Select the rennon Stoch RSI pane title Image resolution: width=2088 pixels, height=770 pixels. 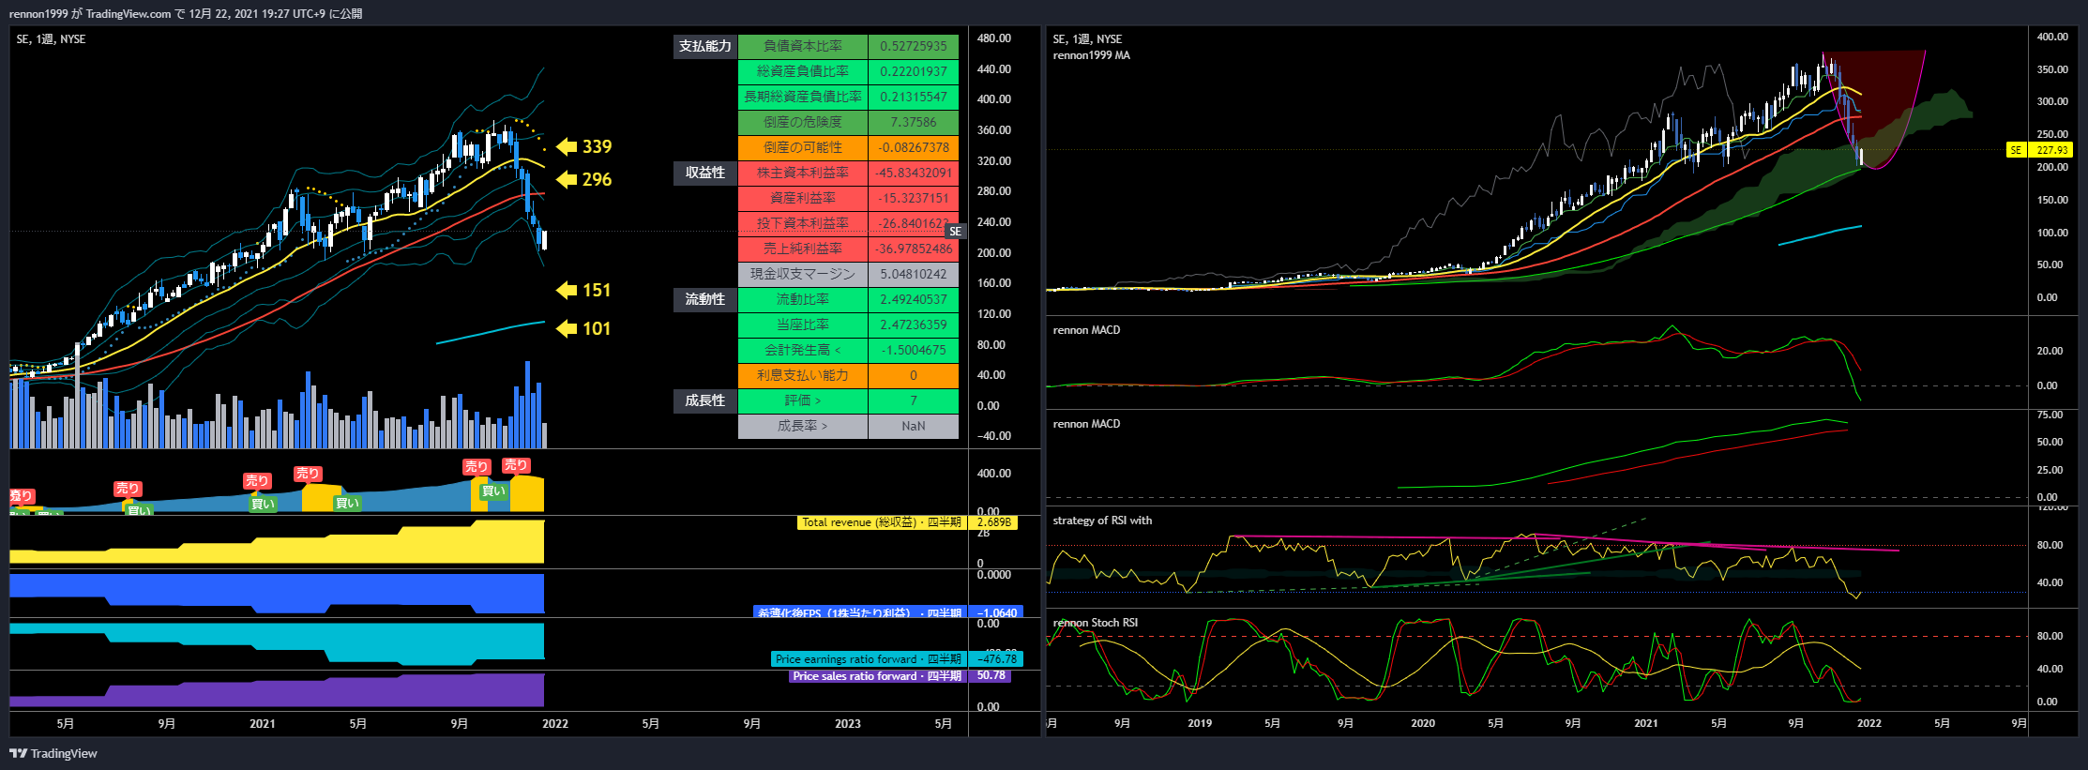pos(1095,623)
